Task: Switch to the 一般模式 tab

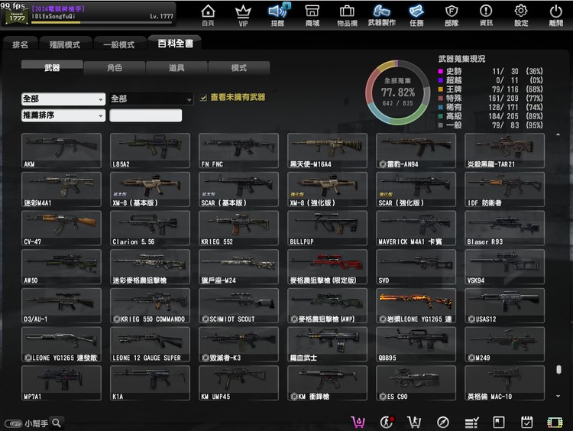Action: [118, 44]
